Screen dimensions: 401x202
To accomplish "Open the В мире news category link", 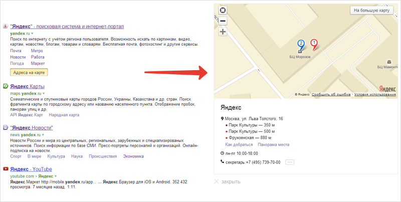I will click(x=34, y=156).
